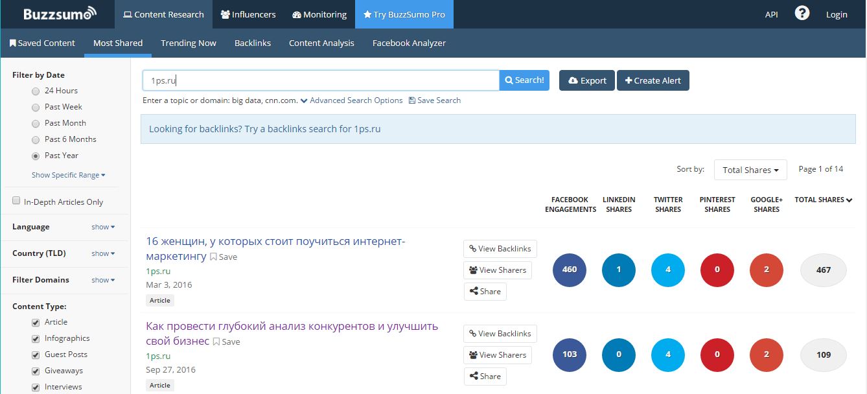867x394 pixels.
Task: Click View Sharers for second article
Action: pyautogui.click(x=497, y=355)
